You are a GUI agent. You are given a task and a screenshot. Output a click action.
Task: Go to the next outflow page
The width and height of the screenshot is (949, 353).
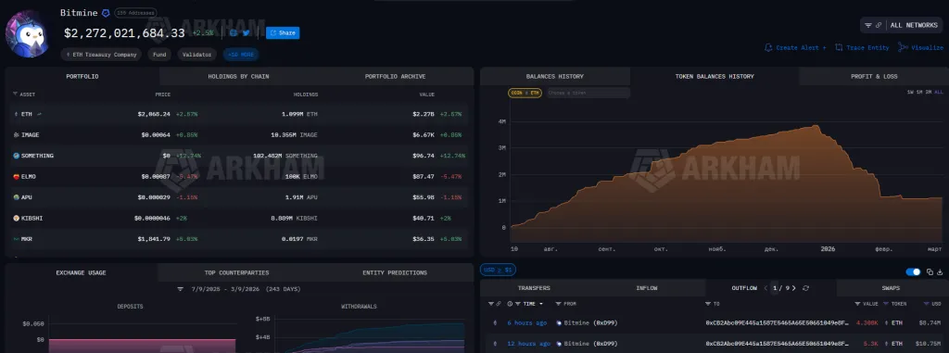point(794,288)
